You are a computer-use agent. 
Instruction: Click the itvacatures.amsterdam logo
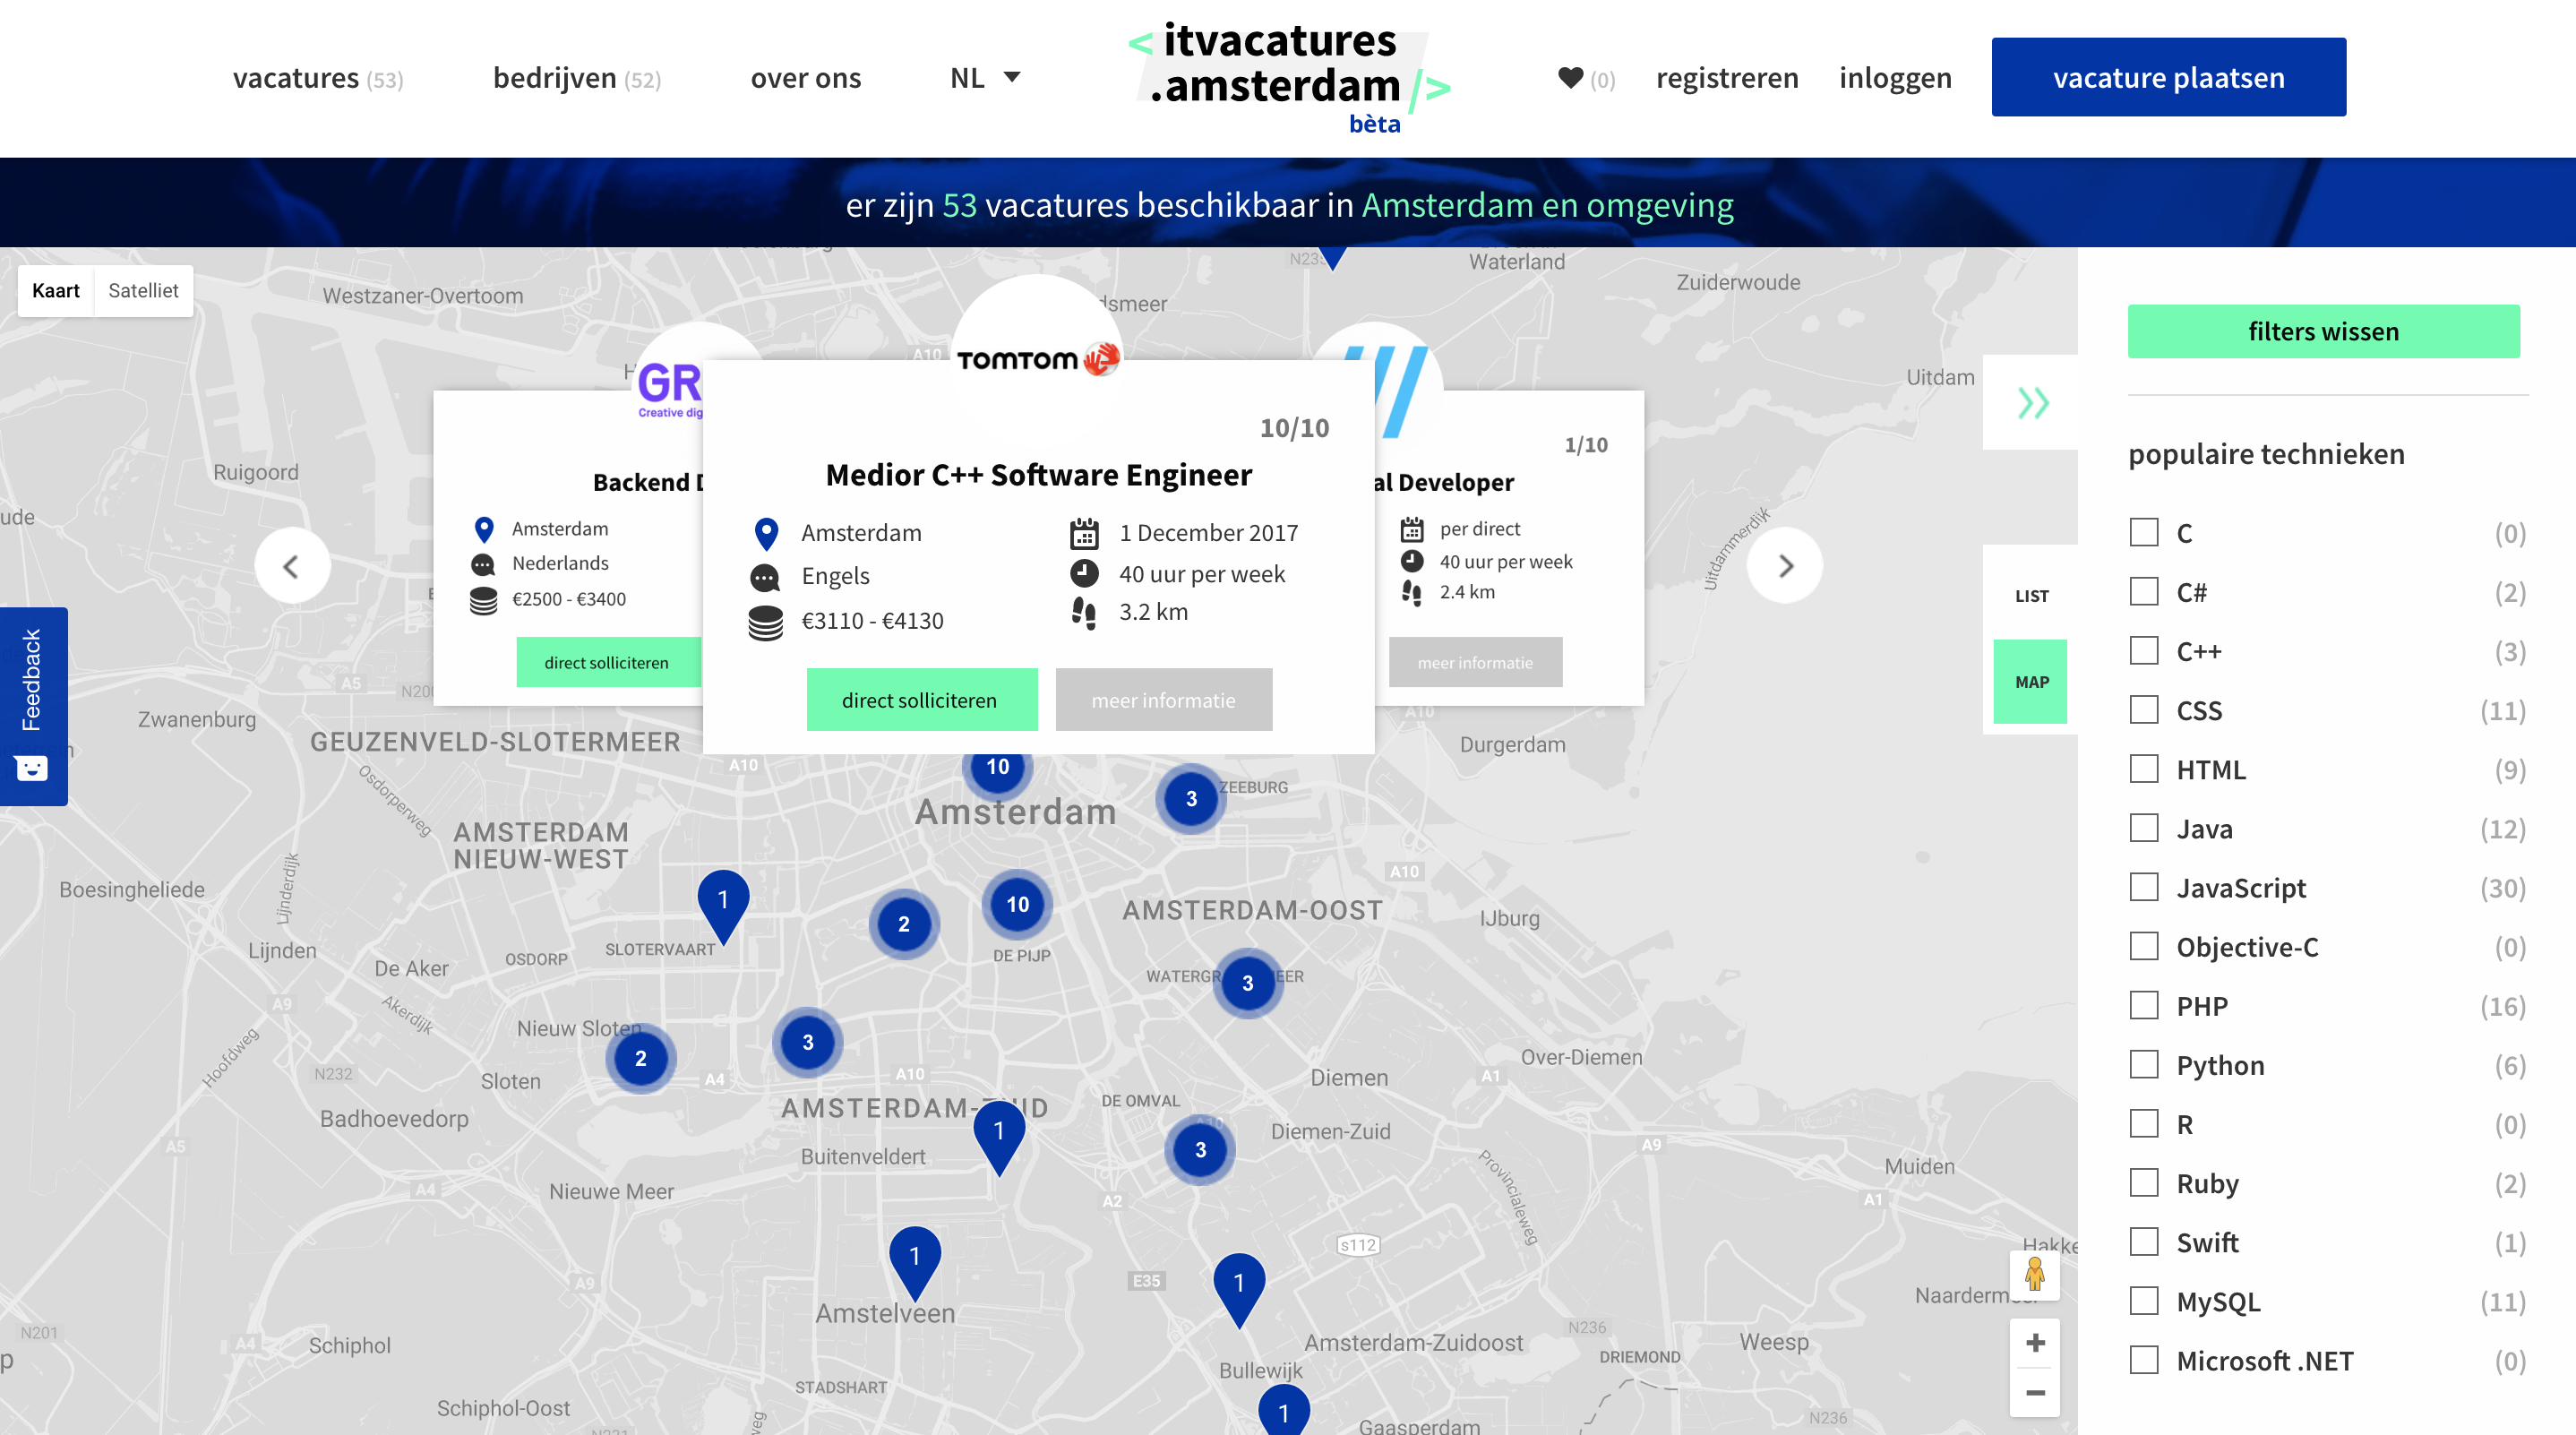pyautogui.click(x=1289, y=77)
